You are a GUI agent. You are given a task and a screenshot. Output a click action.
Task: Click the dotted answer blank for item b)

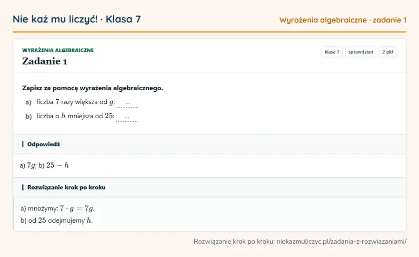tap(127, 117)
